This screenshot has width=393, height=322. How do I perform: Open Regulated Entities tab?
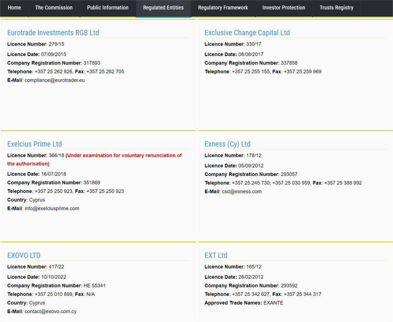(164, 8)
